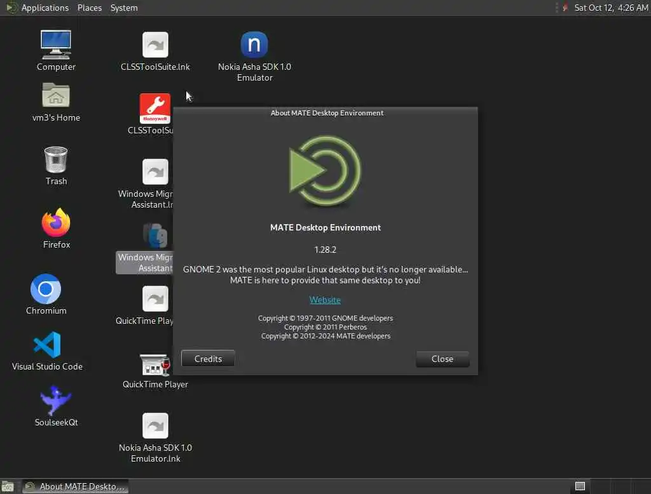Click the clock showing Sat Oct 12
This screenshot has height=494, width=651.
click(x=611, y=8)
